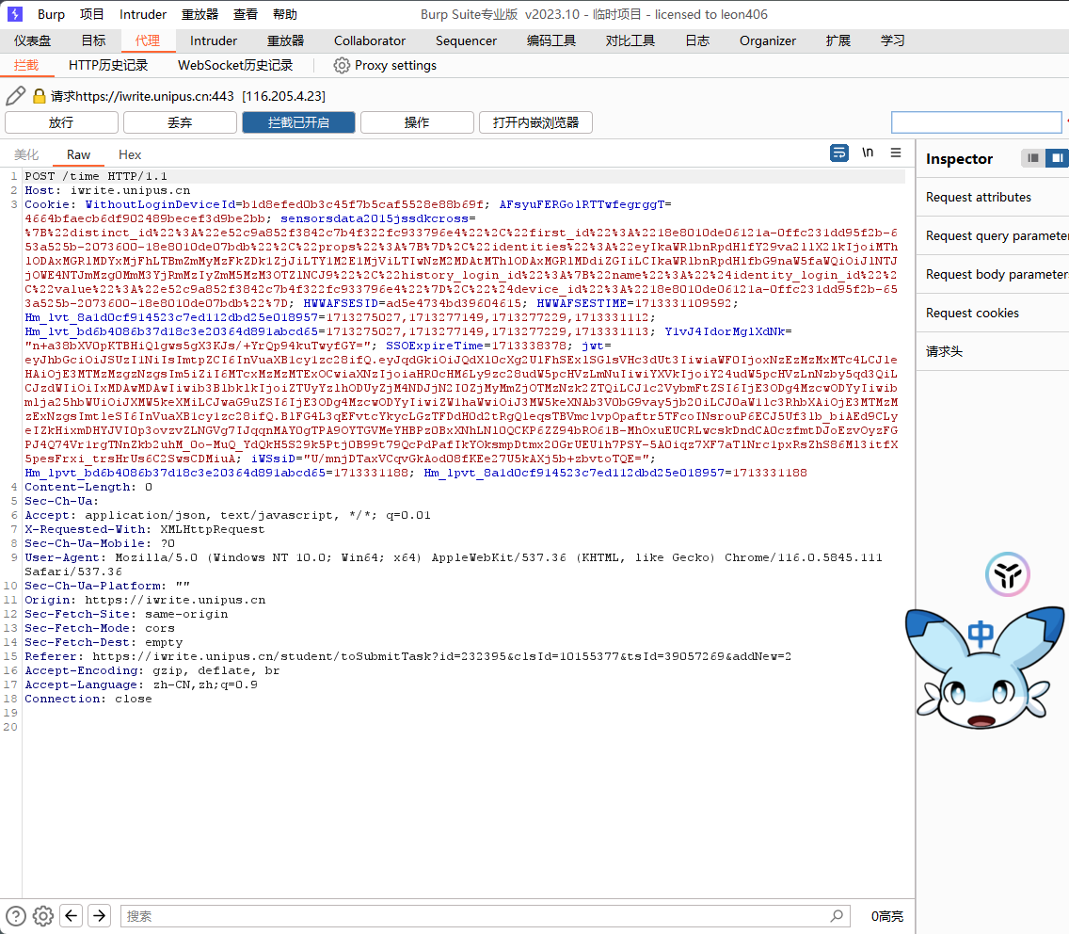This screenshot has height=934, width=1069.
Task: Expand Request attributes section
Action: [979, 197]
